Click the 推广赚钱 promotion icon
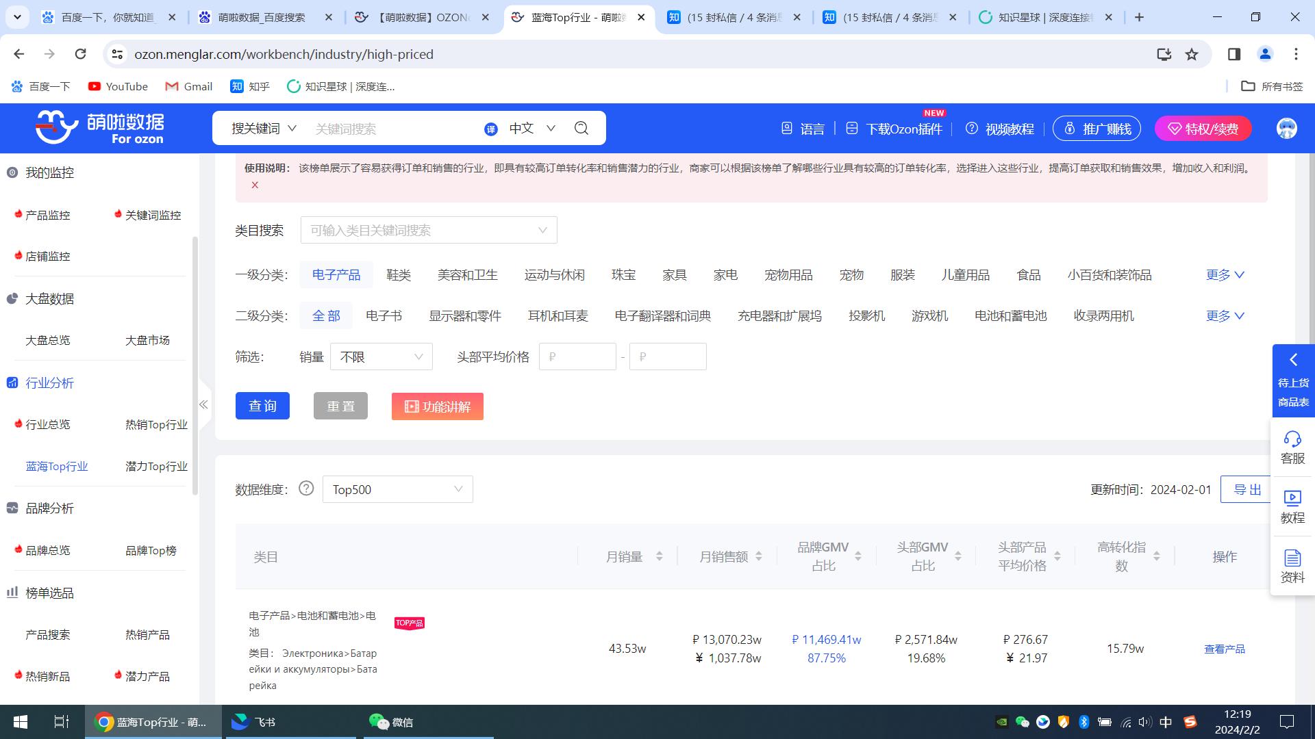 (x=1070, y=128)
